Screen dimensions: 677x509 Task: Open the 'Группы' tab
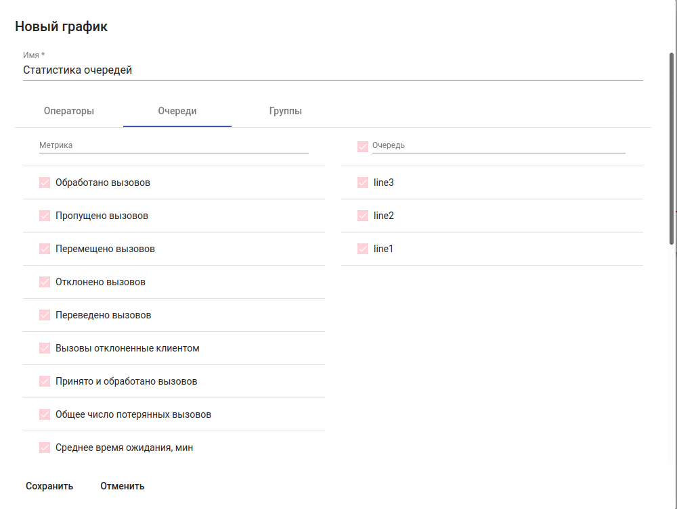pos(286,111)
